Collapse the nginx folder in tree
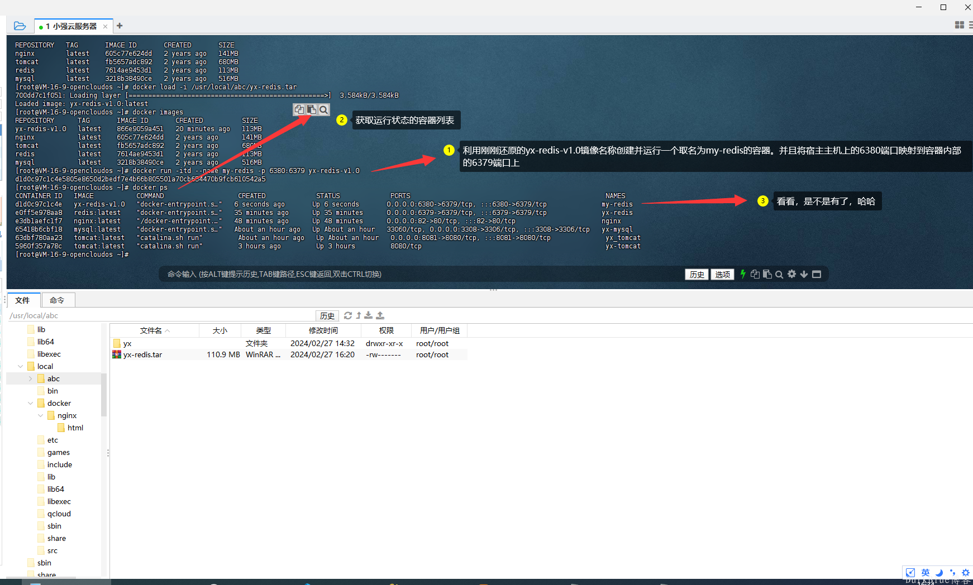This screenshot has width=973, height=585. (41, 415)
